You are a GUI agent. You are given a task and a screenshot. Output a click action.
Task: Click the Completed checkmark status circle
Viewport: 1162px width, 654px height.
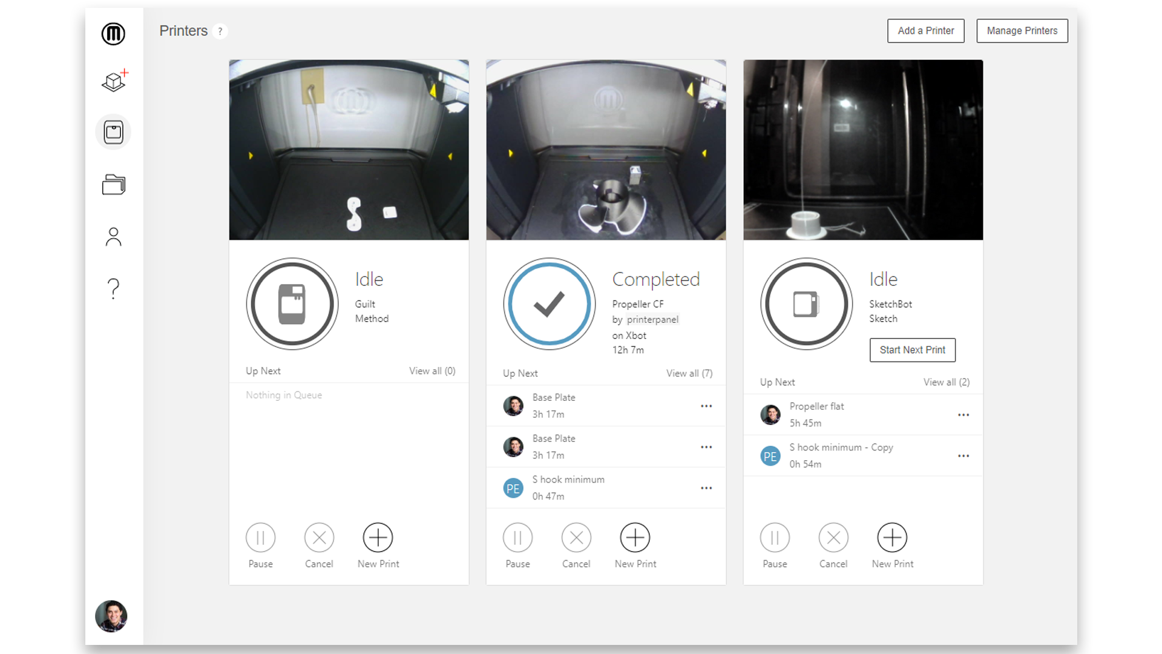[x=550, y=304]
